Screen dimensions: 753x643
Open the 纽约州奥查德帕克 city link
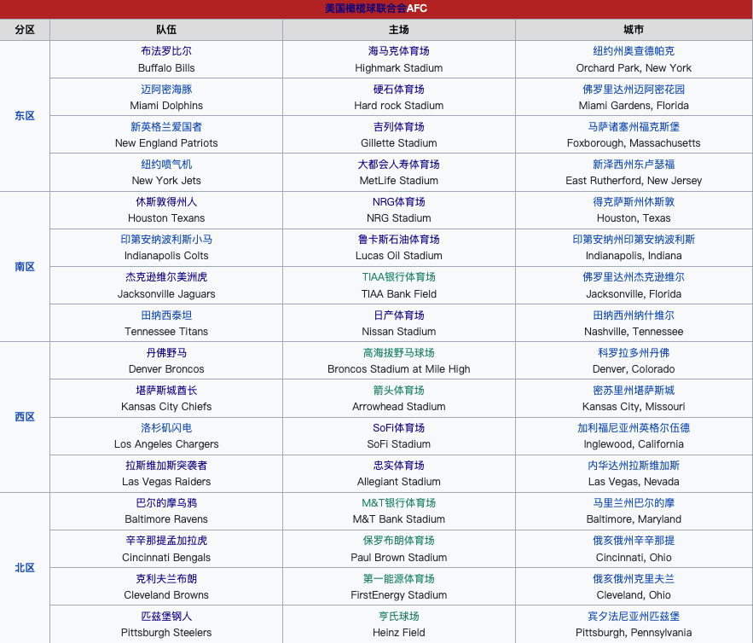click(634, 51)
